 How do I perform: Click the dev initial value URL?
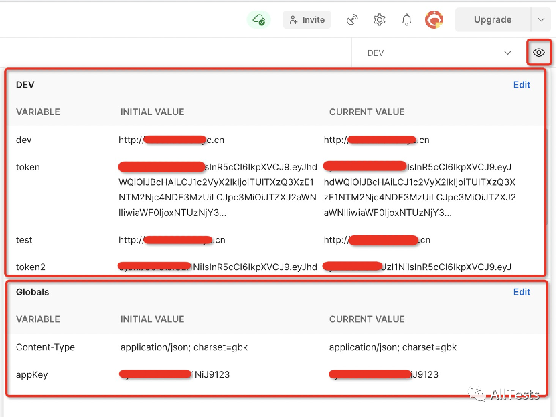(x=171, y=140)
